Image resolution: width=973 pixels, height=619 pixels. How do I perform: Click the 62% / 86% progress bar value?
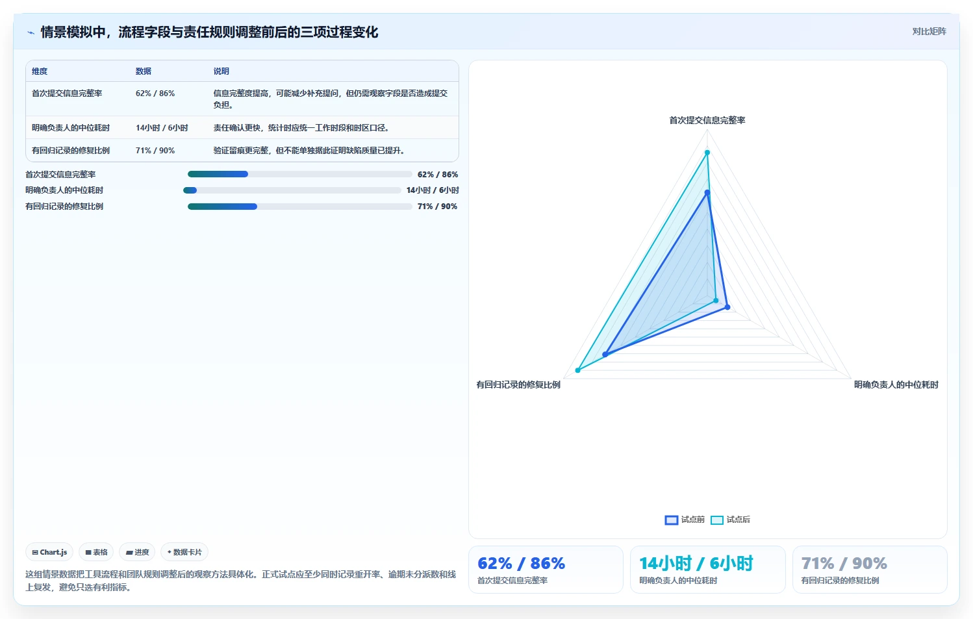438,175
